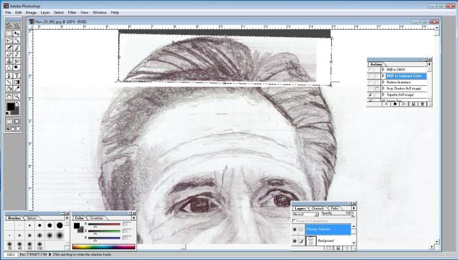This screenshot has height=260, width=458.
Task: Open the Brushes palette flyout menu arrow
Action: [x=67, y=218]
